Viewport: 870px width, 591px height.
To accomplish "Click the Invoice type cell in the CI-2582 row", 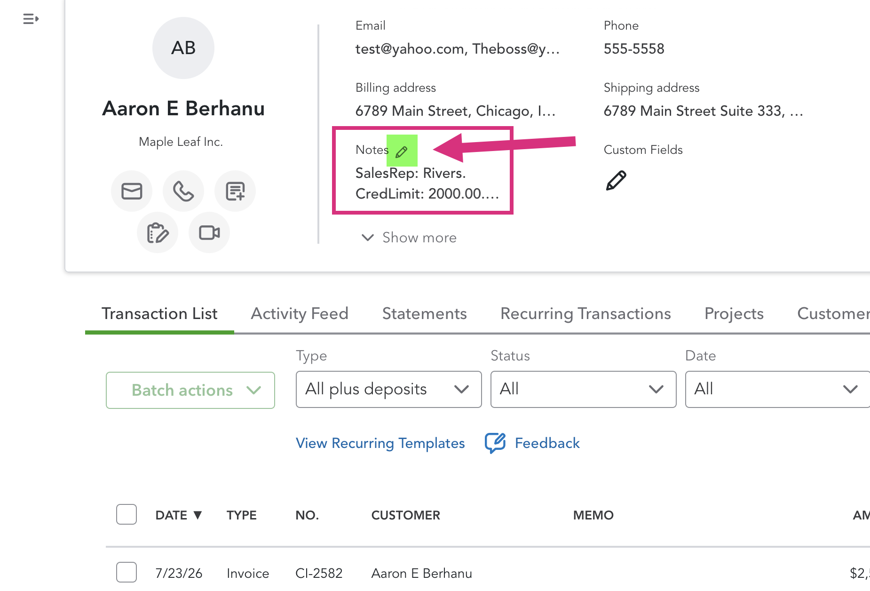I will click(248, 573).
